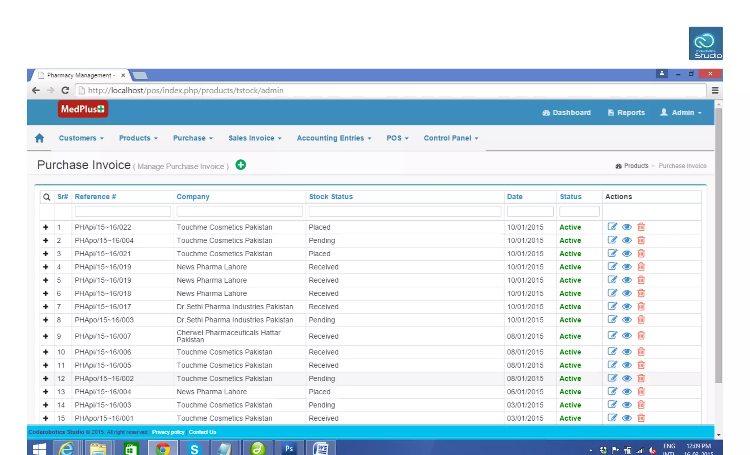Screen dimensions: 750x455
Task: Click the Company filter input field
Action: point(240,212)
